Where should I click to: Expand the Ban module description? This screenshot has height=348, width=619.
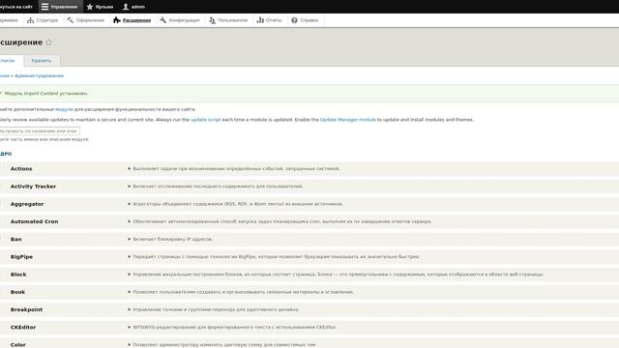pyautogui.click(x=170, y=239)
